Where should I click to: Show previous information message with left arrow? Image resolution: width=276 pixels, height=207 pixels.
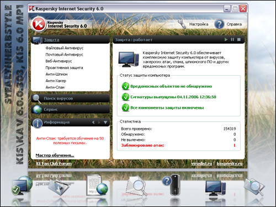(x=93, y=122)
